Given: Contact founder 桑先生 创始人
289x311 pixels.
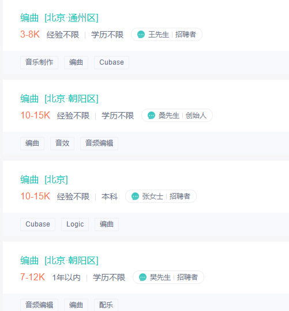Looking at the screenshot, I should [x=177, y=116].
